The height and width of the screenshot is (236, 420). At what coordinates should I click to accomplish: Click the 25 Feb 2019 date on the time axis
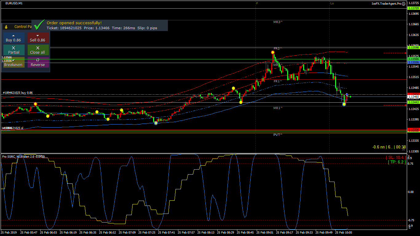pyautogui.click(x=9, y=233)
